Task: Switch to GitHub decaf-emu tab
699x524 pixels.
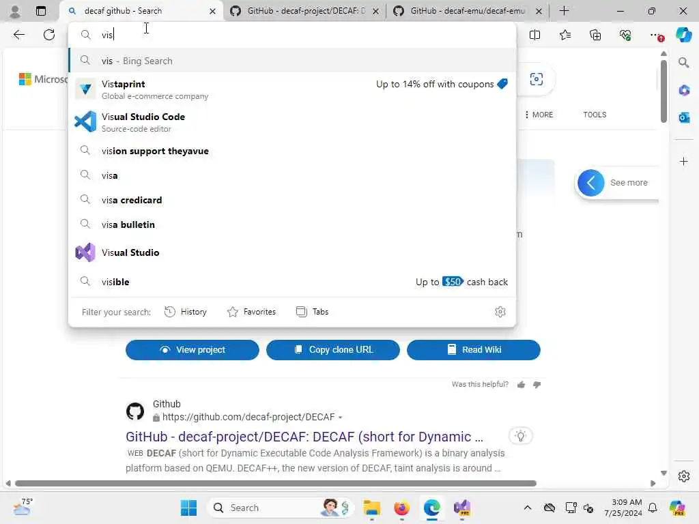Action: 467,11
